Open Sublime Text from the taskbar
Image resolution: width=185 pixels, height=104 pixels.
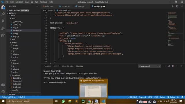(76, 101)
